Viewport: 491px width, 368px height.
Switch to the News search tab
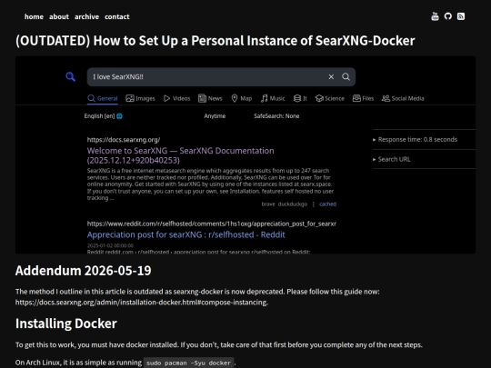pos(210,98)
